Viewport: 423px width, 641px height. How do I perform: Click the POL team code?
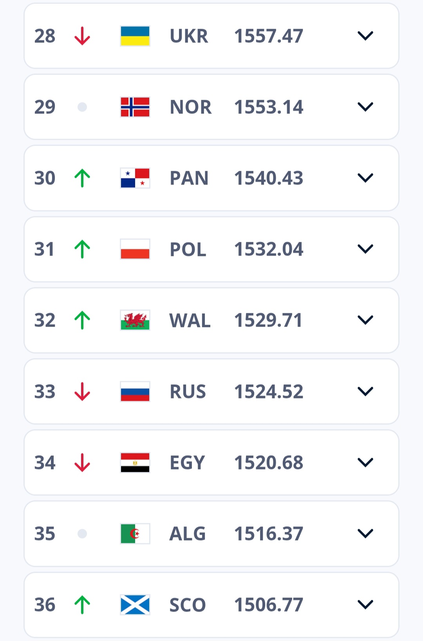click(x=188, y=249)
